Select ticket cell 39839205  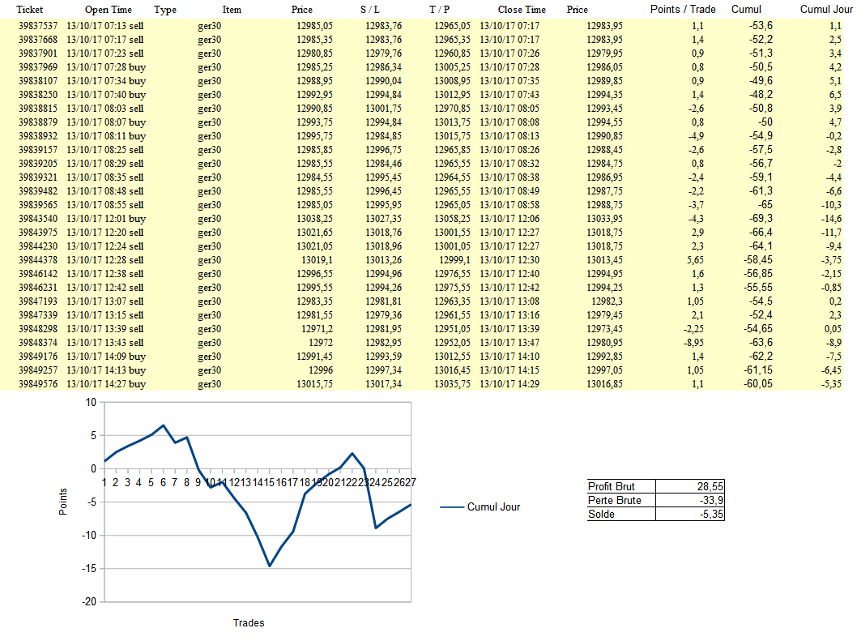tap(38, 164)
